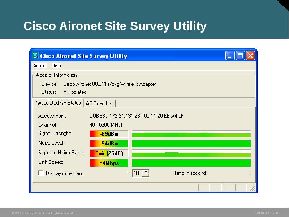The width and height of the screenshot is (289, 217).
Task: Click the spinner down arrow below 10
Action: 146,175
